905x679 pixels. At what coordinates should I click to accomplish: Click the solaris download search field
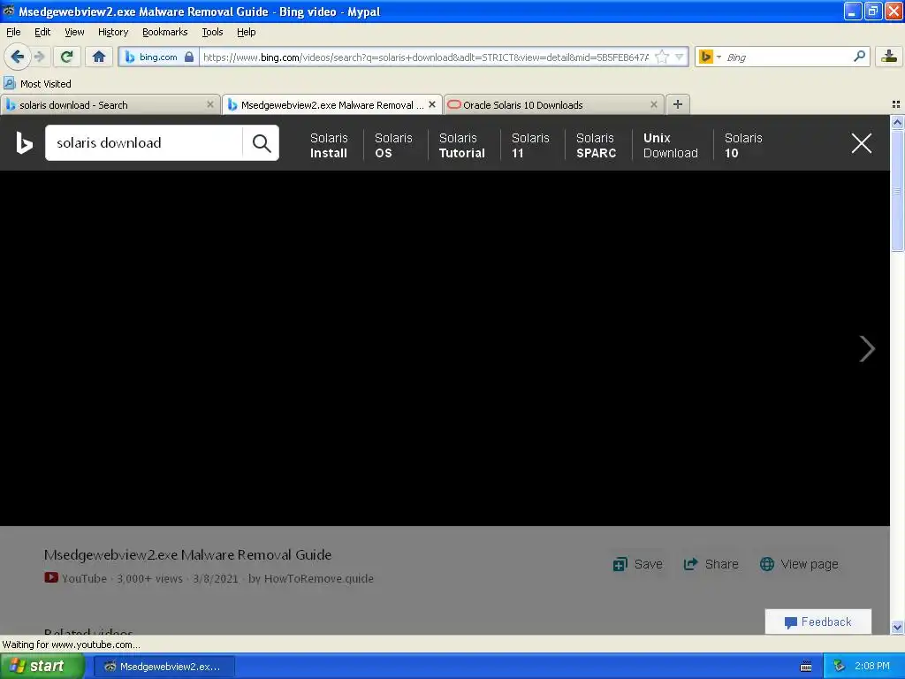click(x=144, y=142)
